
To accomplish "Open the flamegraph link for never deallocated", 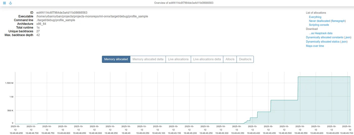I will 338,21.
